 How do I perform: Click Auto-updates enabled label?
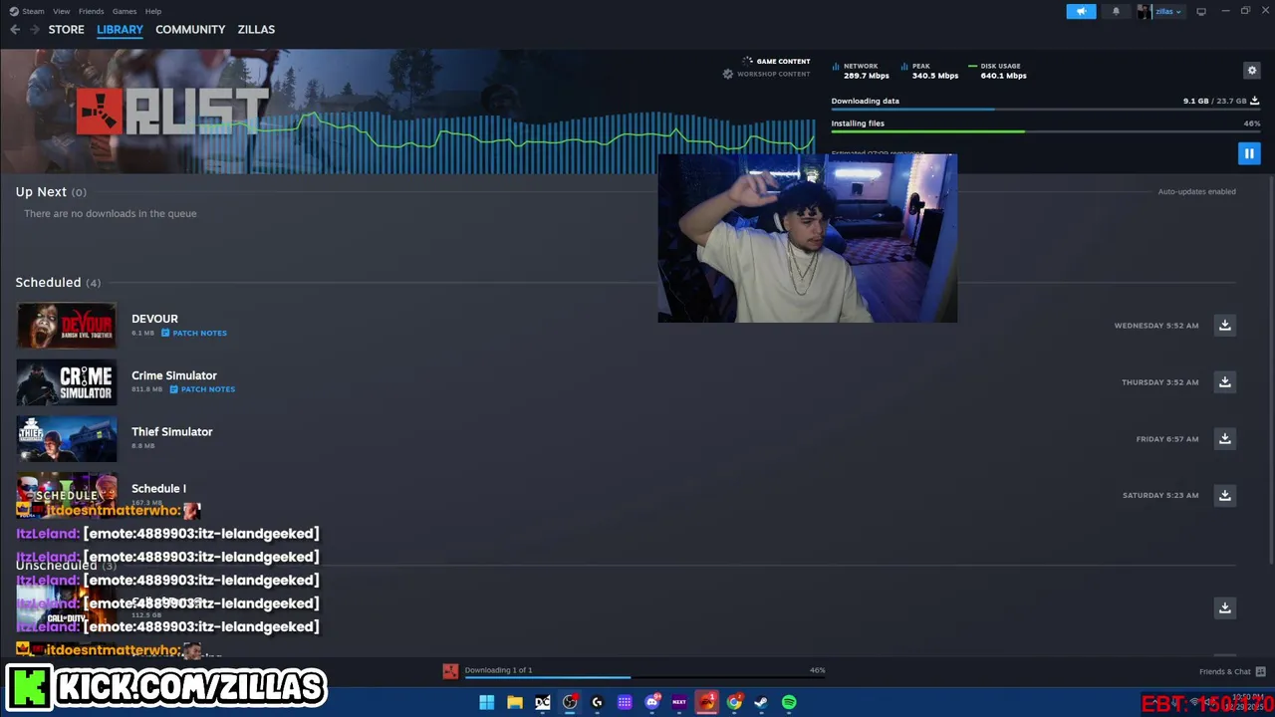click(x=1196, y=192)
